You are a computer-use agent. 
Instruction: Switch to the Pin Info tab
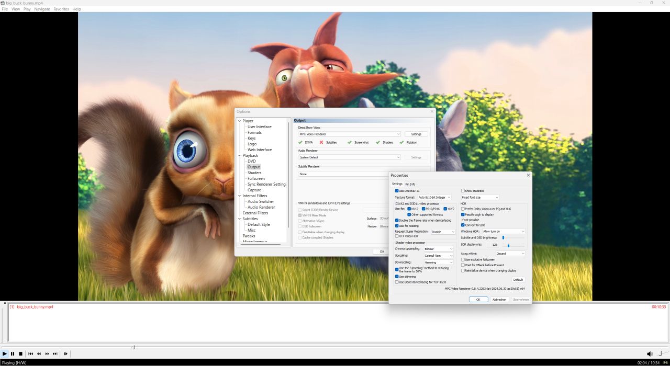[410, 184]
